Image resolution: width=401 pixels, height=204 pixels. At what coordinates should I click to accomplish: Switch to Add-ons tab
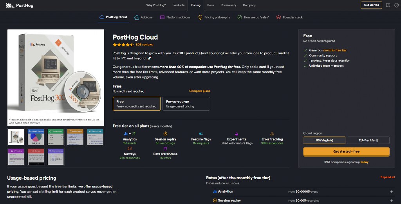tap(143, 17)
